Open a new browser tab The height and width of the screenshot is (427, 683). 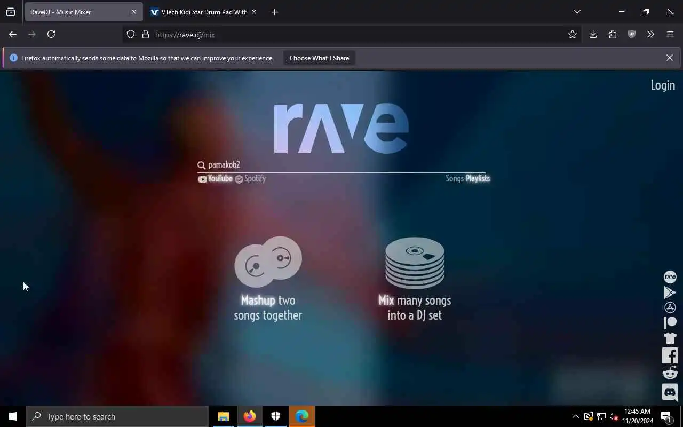click(274, 12)
